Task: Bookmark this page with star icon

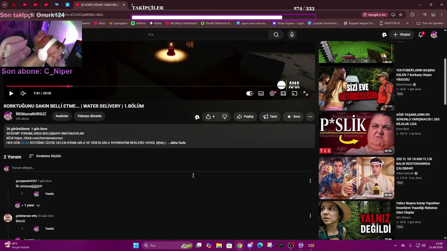Action: (401, 15)
